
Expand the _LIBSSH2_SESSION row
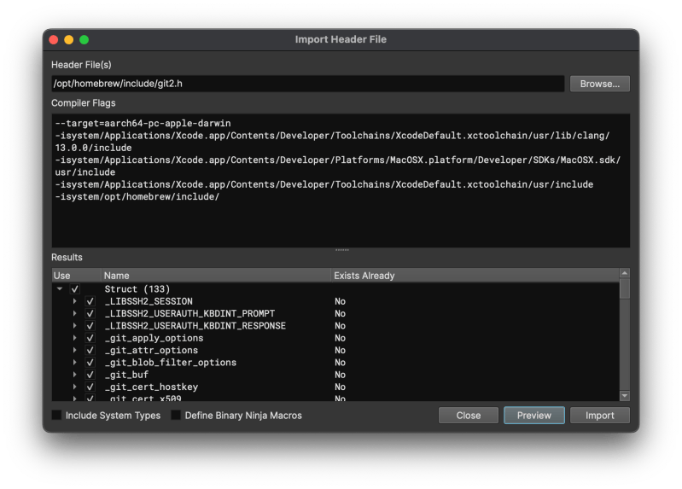[x=75, y=301]
